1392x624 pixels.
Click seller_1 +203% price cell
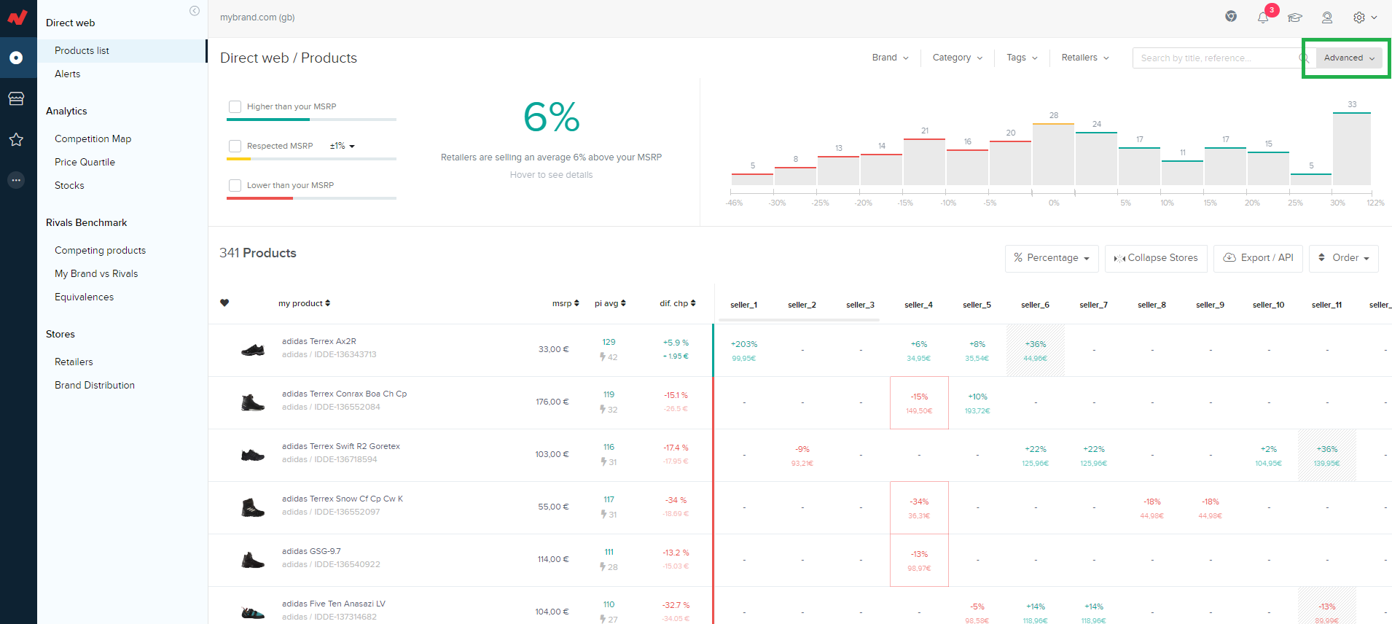(x=744, y=350)
